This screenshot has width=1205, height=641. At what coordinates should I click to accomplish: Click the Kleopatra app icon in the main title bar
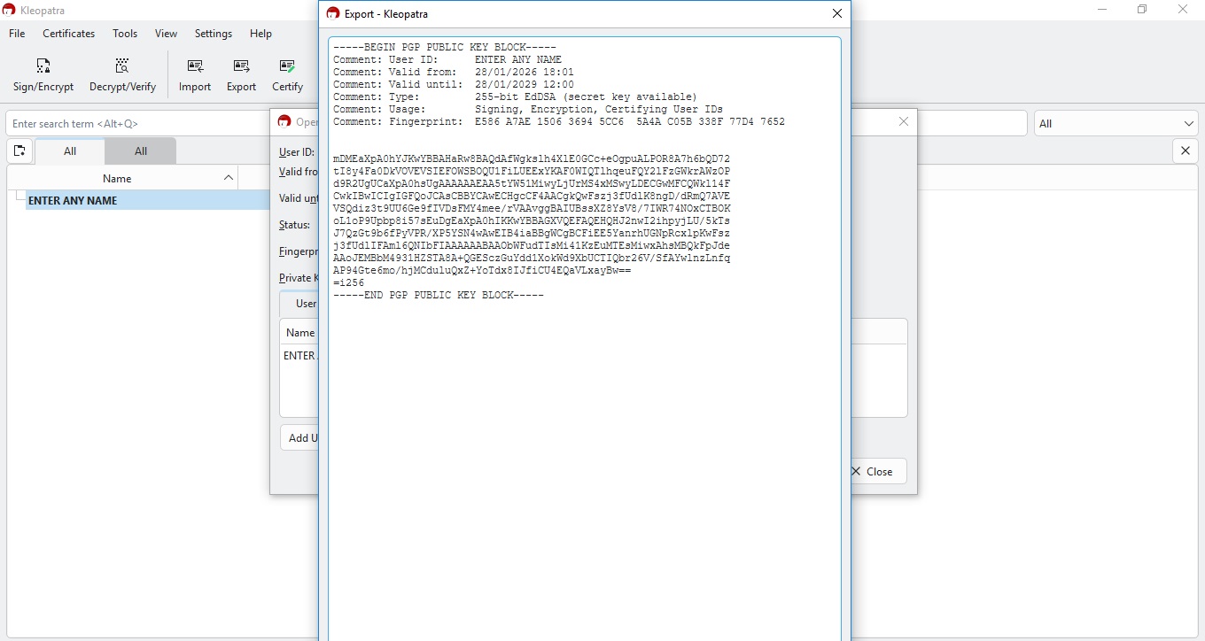tap(9, 10)
